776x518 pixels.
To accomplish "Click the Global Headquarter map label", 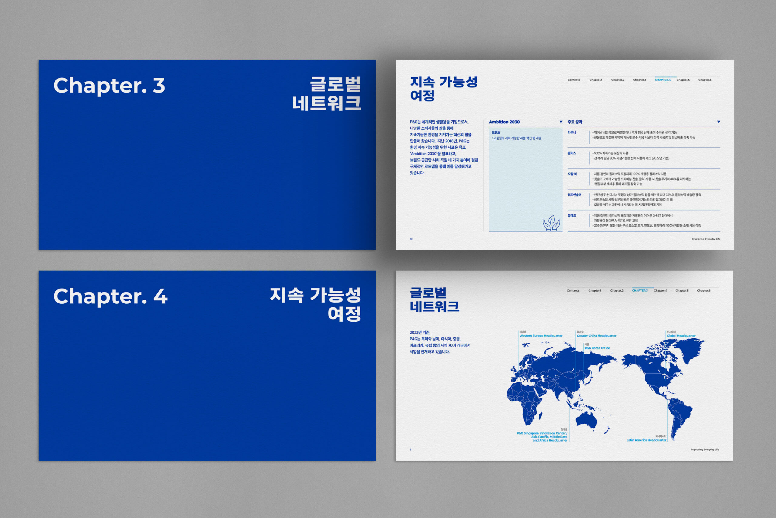I will pos(681,336).
